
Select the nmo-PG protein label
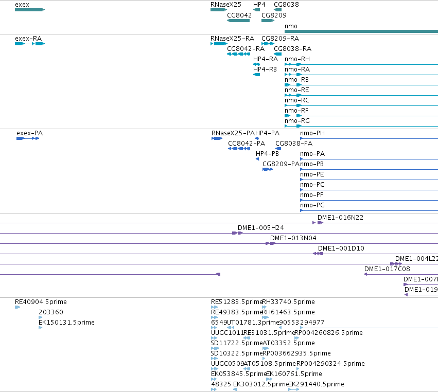click(x=312, y=205)
